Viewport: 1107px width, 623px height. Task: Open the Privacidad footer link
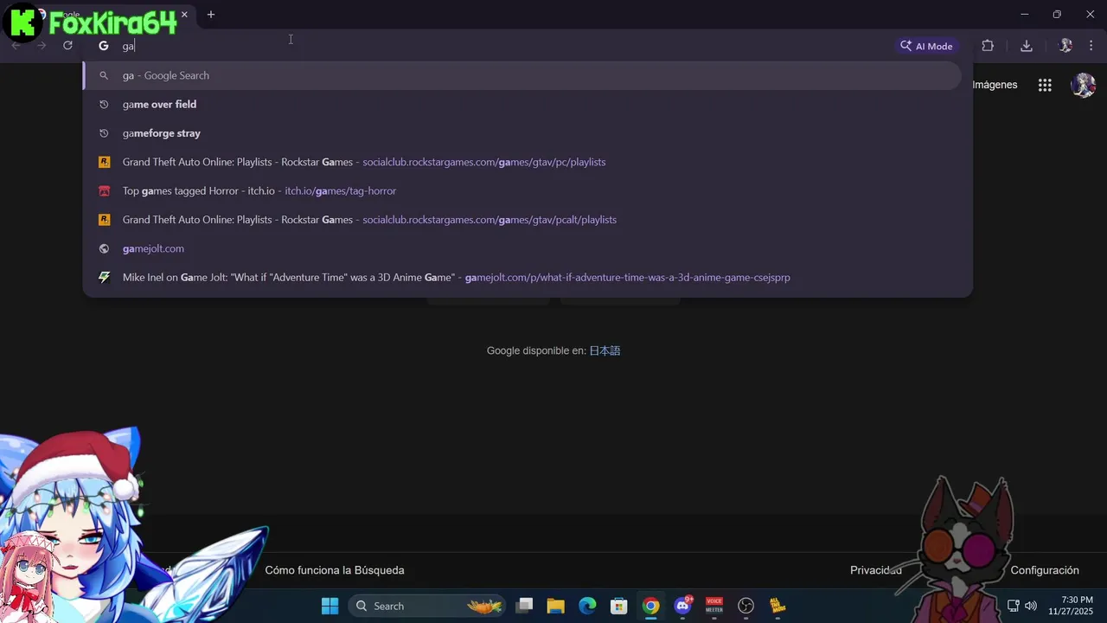click(x=876, y=570)
